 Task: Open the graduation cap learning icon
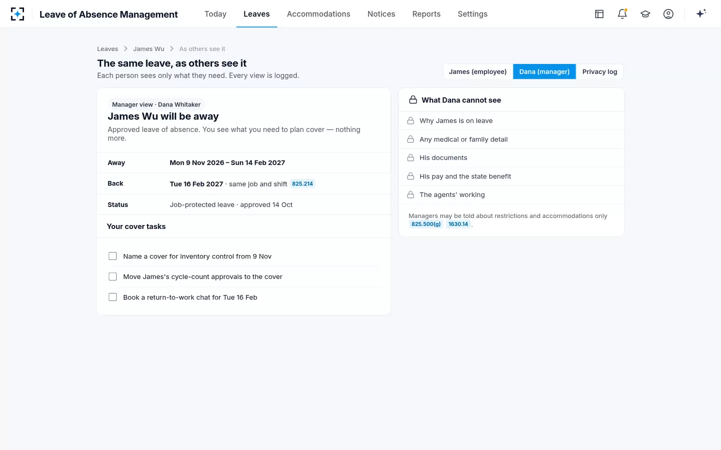(645, 14)
